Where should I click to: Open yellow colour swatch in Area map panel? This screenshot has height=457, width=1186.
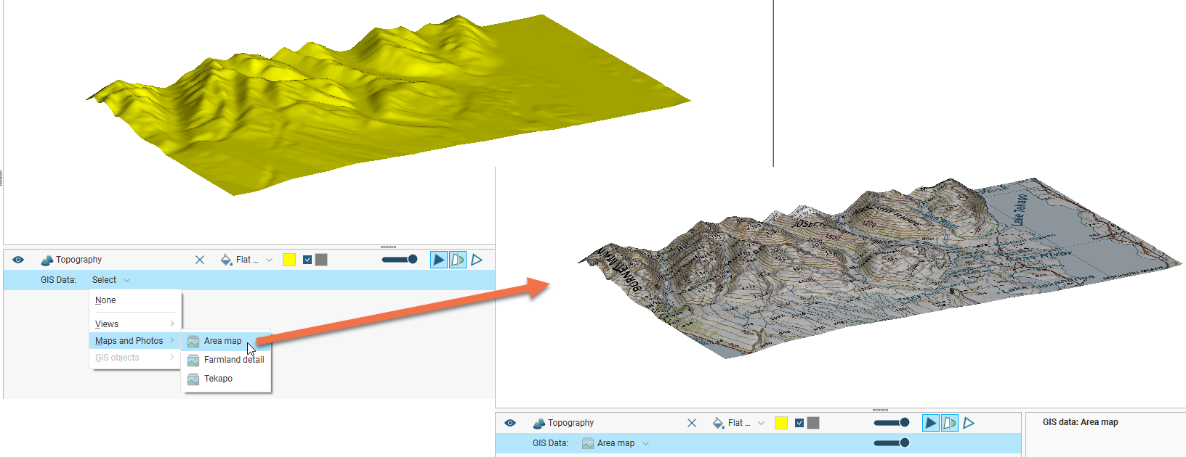[781, 423]
